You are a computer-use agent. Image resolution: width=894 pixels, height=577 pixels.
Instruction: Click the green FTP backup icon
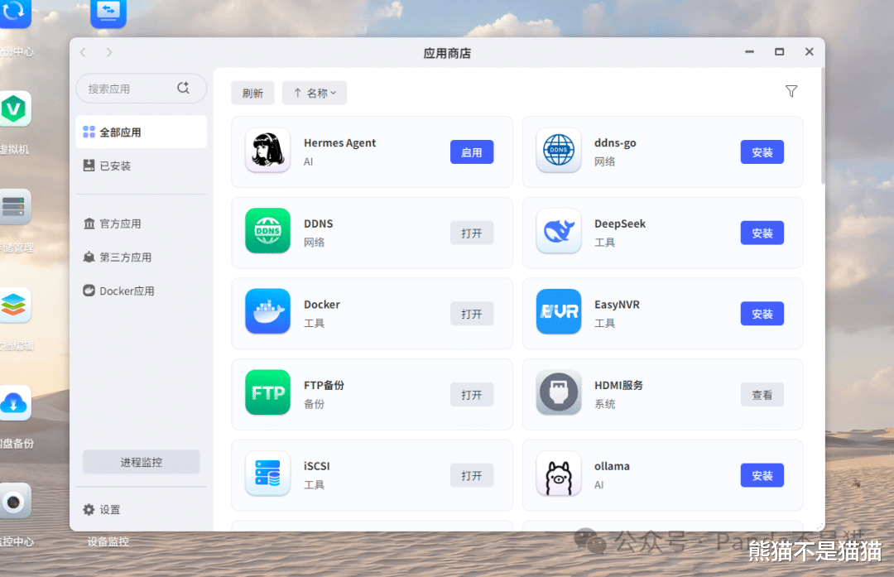coord(267,393)
